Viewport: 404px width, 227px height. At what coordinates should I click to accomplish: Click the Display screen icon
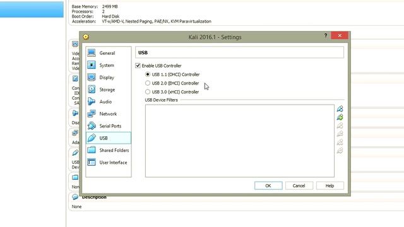coord(92,77)
